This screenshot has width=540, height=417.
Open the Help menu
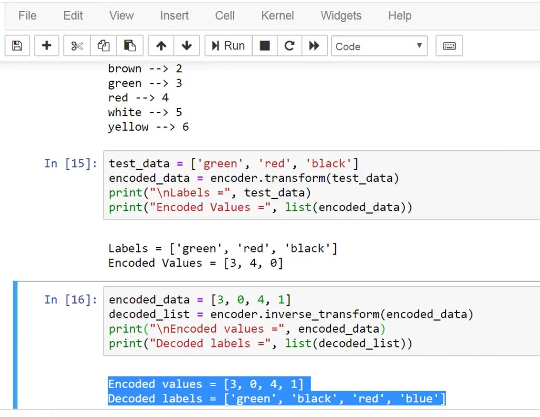[x=400, y=15]
